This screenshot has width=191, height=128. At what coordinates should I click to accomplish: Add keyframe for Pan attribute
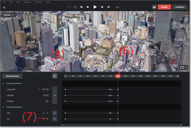point(55,113)
